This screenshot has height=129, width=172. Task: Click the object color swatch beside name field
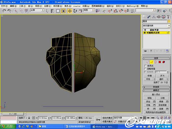click(x=169, y=21)
